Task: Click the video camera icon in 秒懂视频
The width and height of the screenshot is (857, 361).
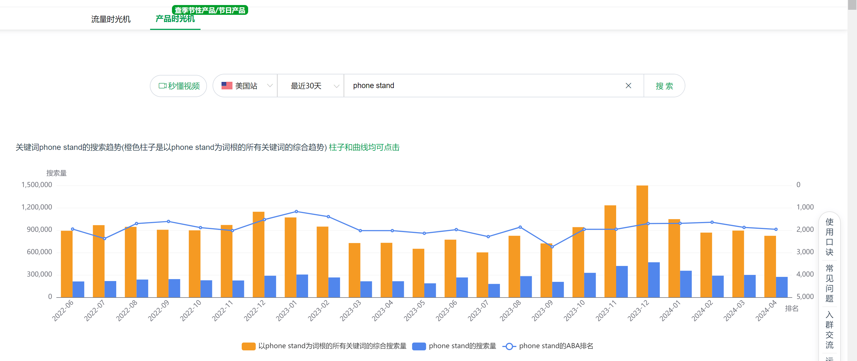Action: point(162,86)
